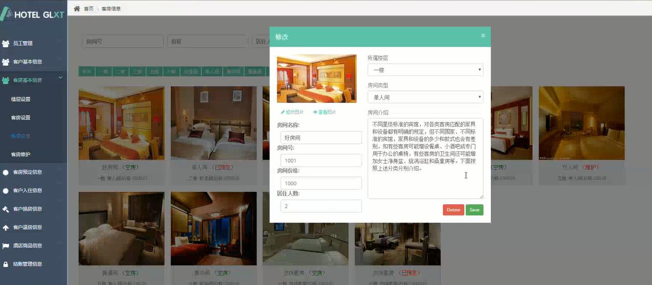The width and height of the screenshot is (652, 285).
Task: Select the 所有 filter tab
Action: pyautogui.click(x=87, y=72)
